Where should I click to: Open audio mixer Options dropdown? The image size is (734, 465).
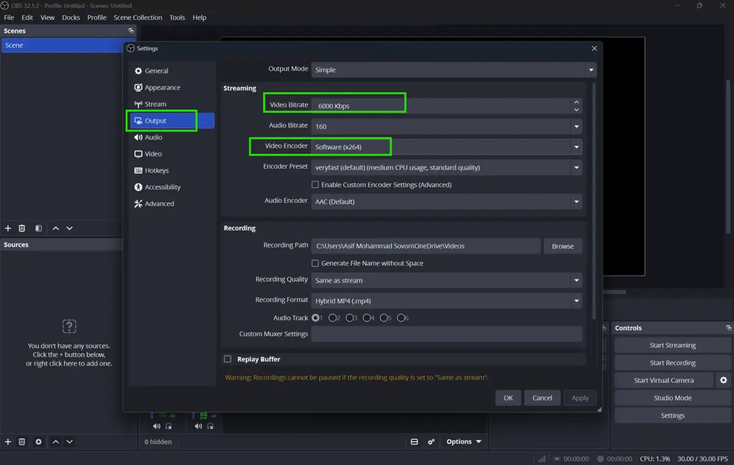[x=464, y=441]
